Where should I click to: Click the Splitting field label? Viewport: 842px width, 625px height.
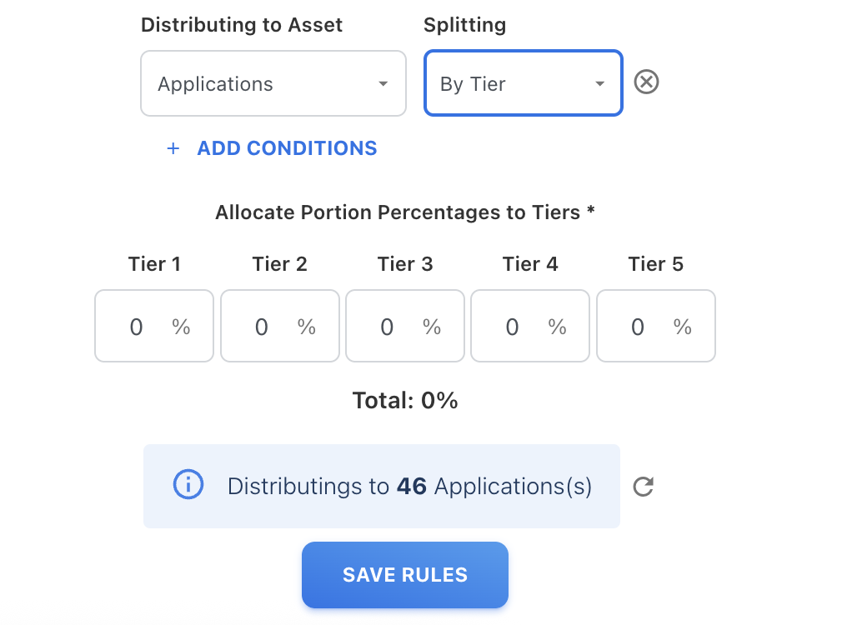pos(464,25)
